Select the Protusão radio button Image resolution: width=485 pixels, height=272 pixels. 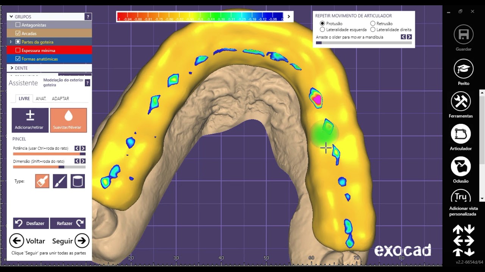point(322,23)
